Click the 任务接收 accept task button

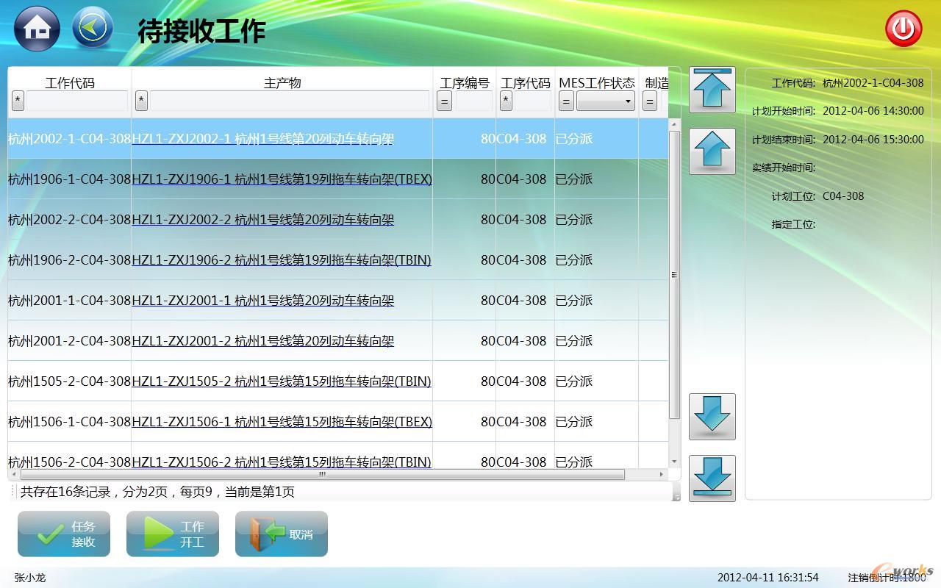(x=64, y=534)
